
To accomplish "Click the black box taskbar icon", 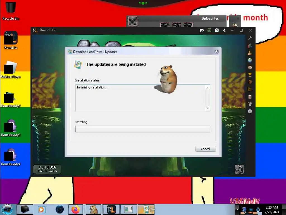I will pyautogui.click(x=25, y=209).
